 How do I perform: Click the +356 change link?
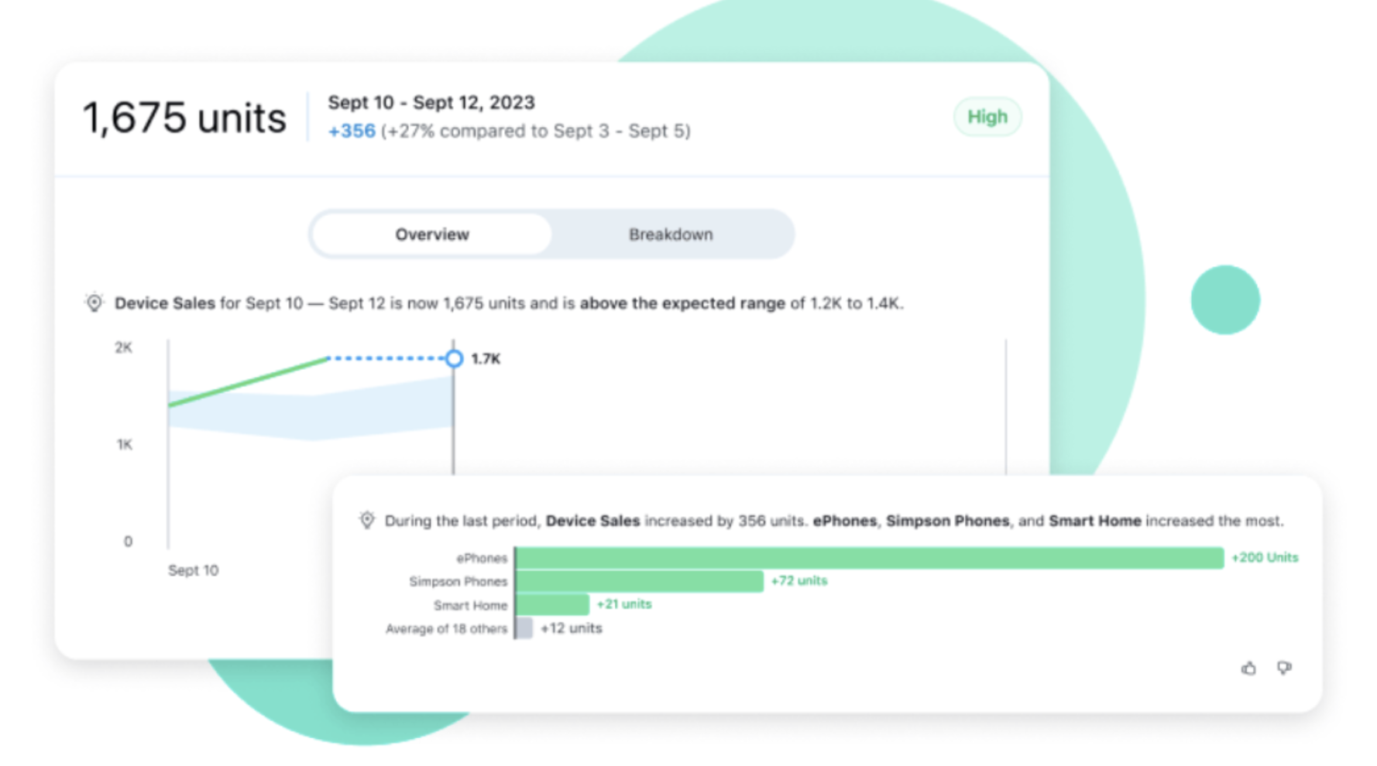point(350,131)
